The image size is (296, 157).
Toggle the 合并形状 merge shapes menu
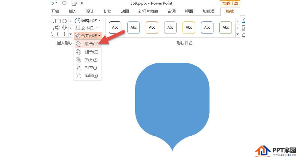(88, 35)
